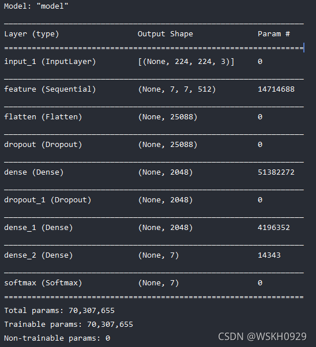Click the 'Total params: 70,307,655' line

tap(59, 311)
